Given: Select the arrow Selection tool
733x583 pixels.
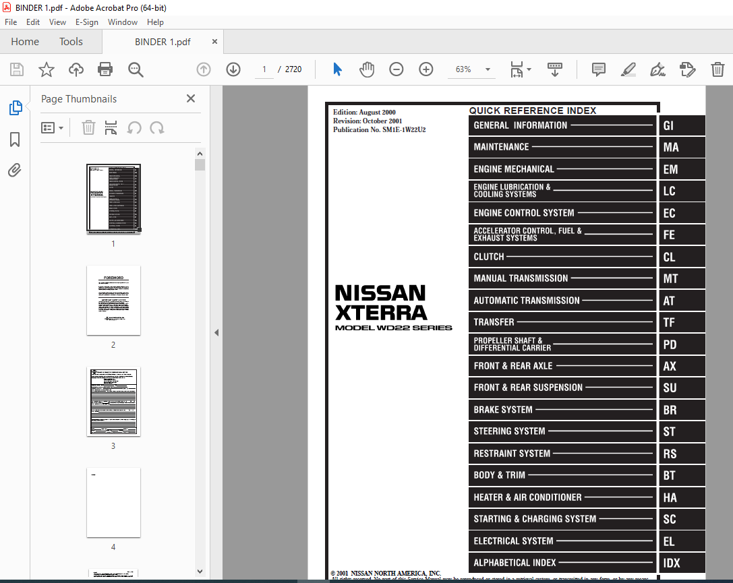Looking at the screenshot, I should [x=337, y=69].
